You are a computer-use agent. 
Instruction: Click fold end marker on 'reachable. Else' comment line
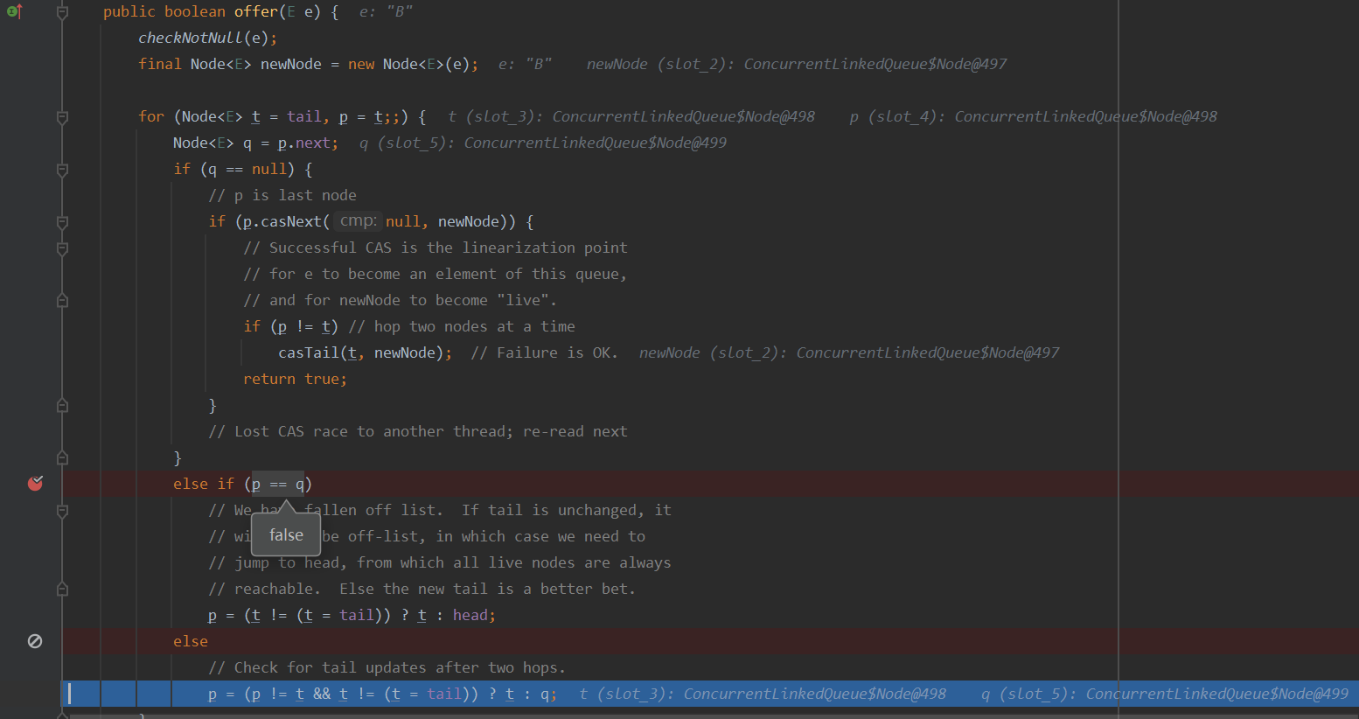pyautogui.click(x=62, y=590)
